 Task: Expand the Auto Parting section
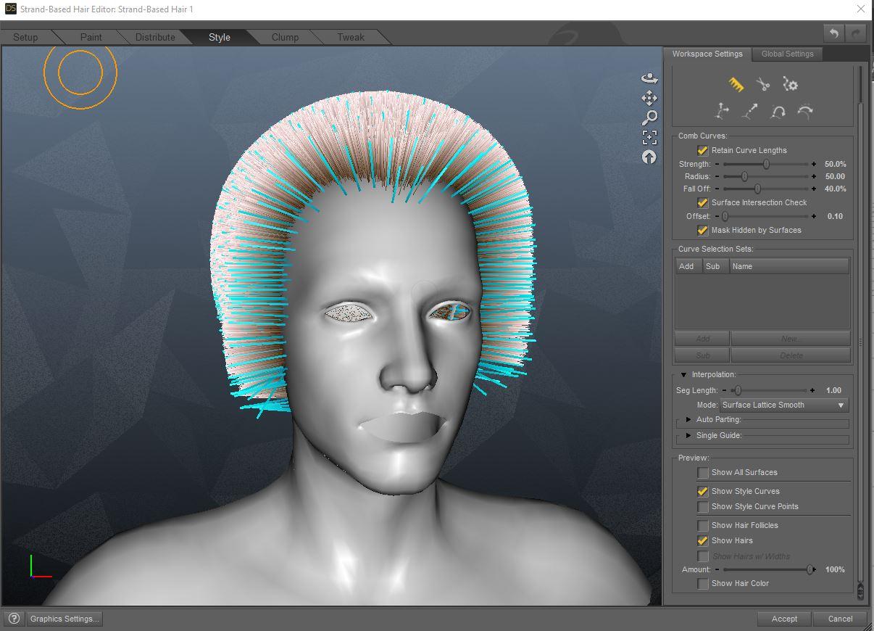688,420
